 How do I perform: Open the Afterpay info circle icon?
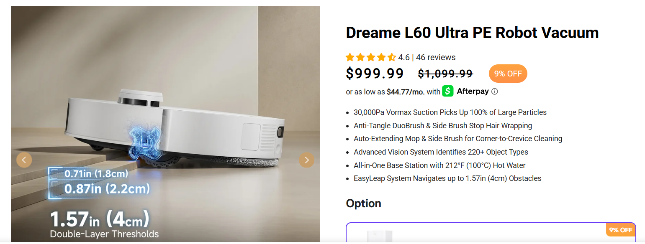(x=494, y=91)
